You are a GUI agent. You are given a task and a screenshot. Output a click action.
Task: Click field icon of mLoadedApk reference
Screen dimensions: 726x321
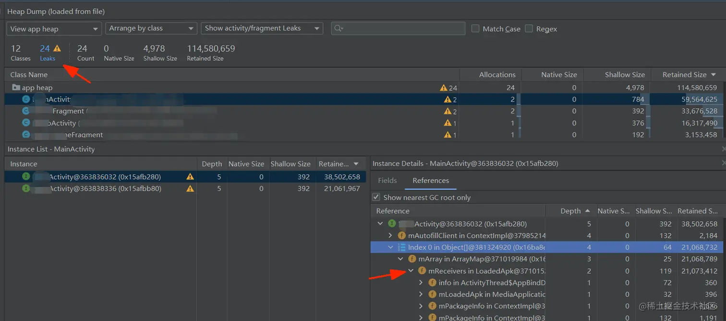point(432,294)
